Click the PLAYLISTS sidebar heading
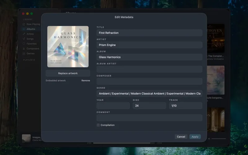This screenshot has width=248, height=155. tap(29, 60)
